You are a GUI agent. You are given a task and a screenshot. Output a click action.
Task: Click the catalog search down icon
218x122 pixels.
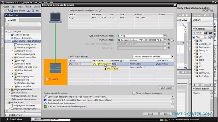(x=206, y=33)
